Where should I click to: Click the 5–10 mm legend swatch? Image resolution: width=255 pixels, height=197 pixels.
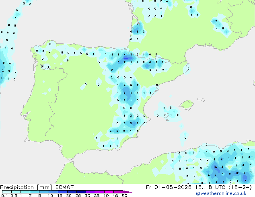coord(44,192)
